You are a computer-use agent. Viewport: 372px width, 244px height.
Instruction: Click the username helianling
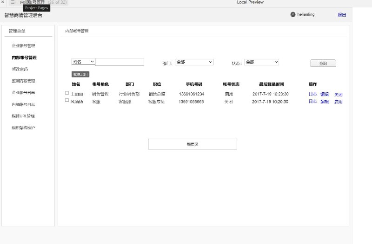coord(306,14)
